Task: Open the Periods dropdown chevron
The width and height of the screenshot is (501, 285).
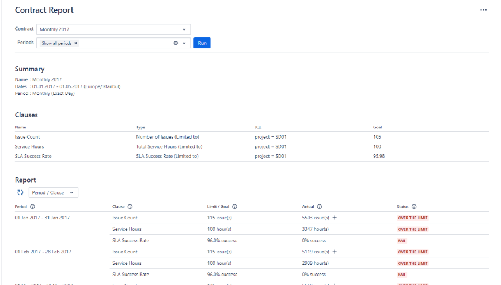Action: 184,43
